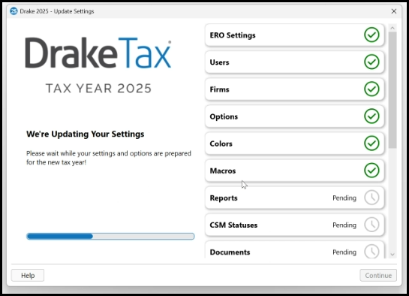Viewport: 409px width, 296px height.
Task: Click the green checkmark beside ERO Settings
Action: pyautogui.click(x=371, y=35)
